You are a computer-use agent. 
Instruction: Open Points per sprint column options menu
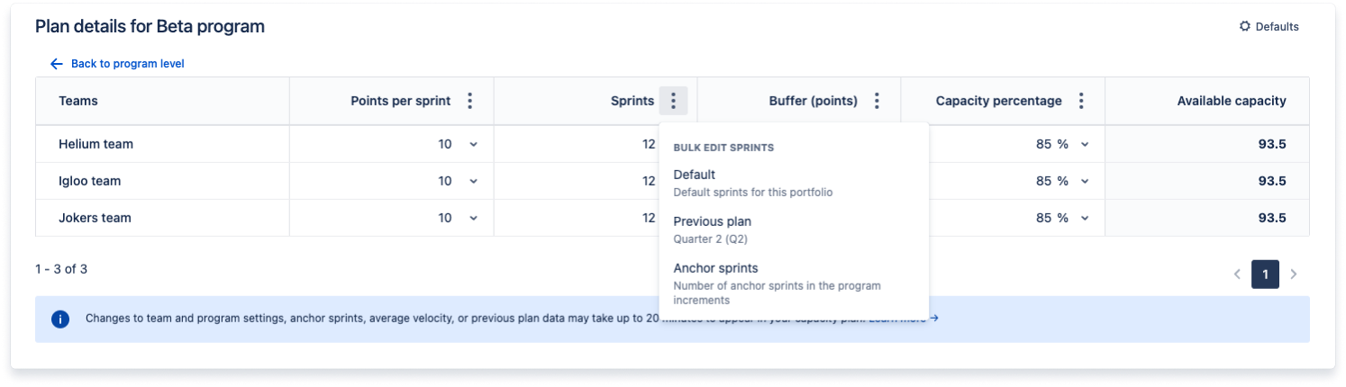coord(469,101)
